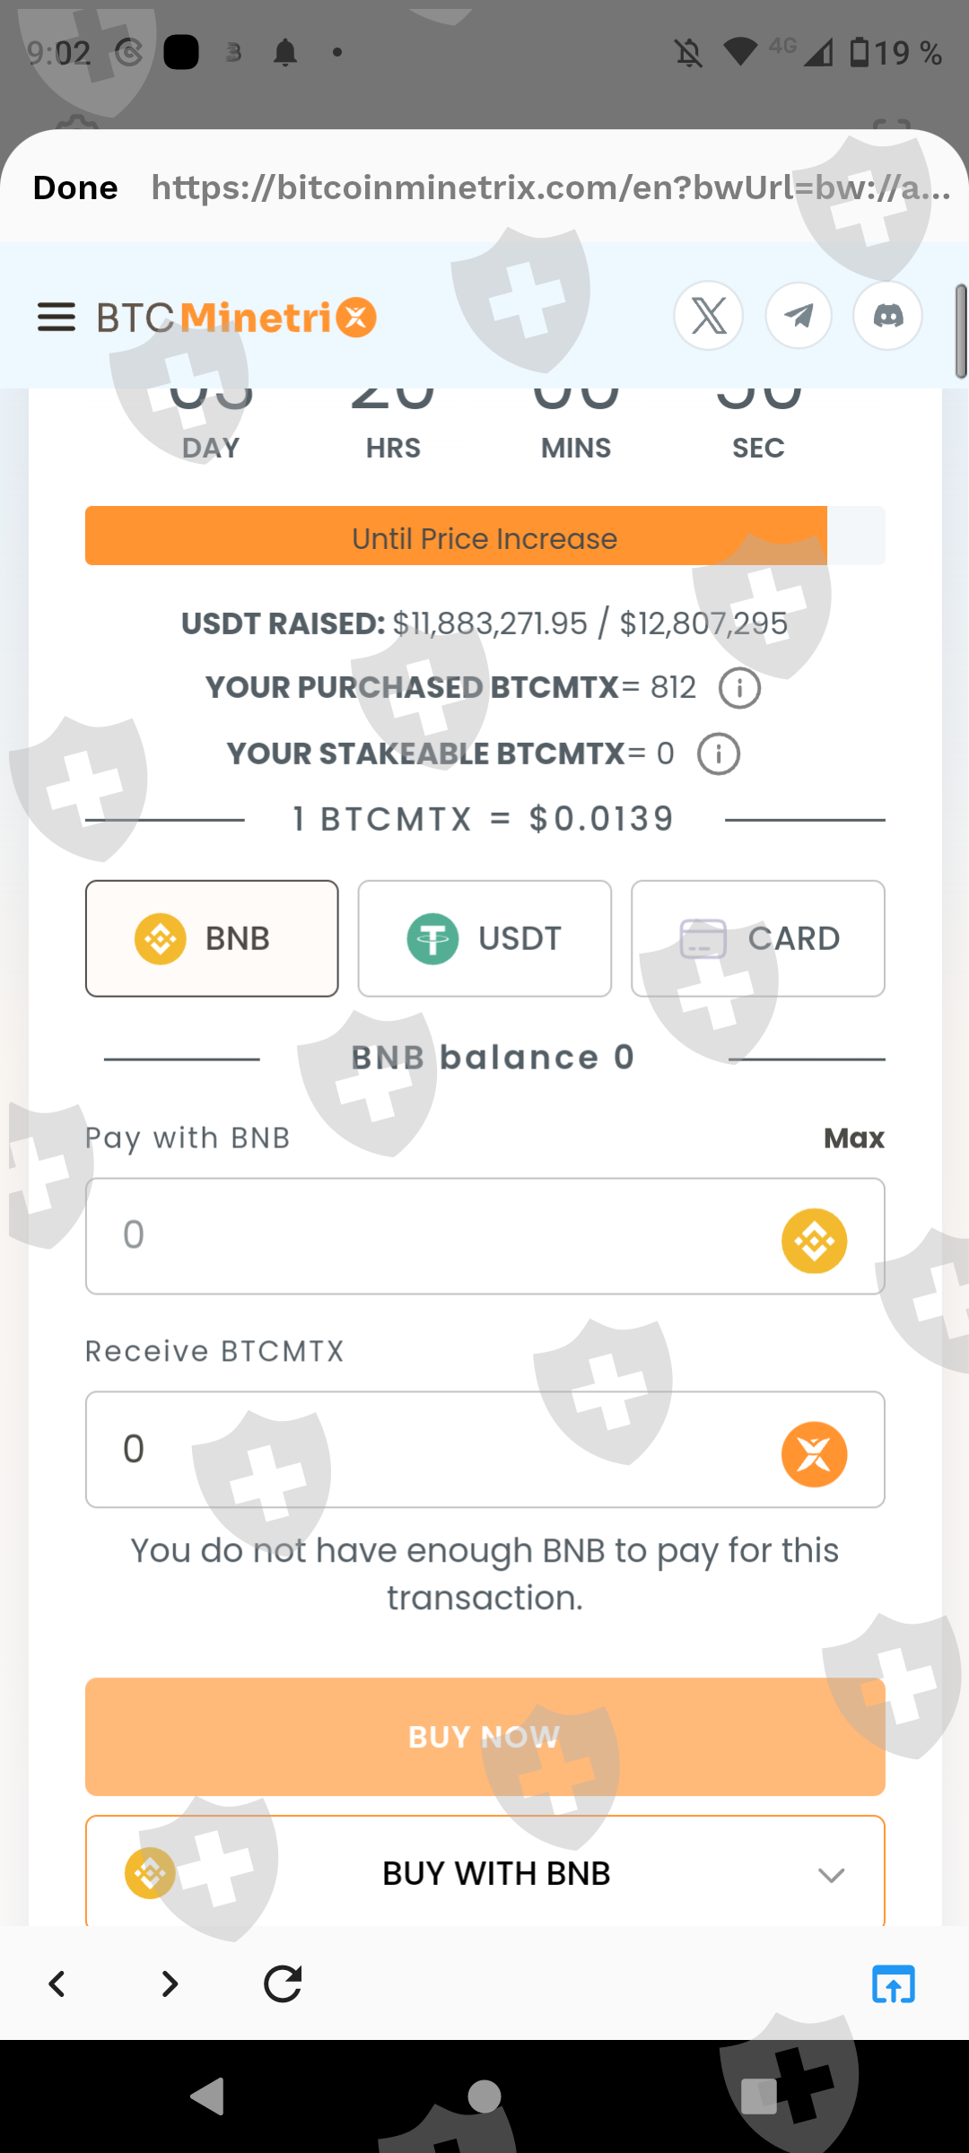Click the Receive BTCMTX input field
Screen dimensions: 969x2153
pyautogui.click(x=431, y=1450)
